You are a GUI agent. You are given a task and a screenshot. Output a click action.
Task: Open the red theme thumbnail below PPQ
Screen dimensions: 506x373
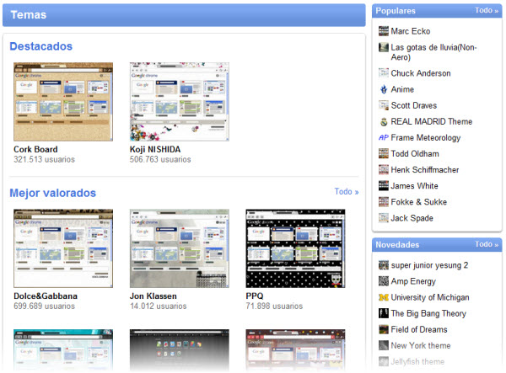coord(295,350)
